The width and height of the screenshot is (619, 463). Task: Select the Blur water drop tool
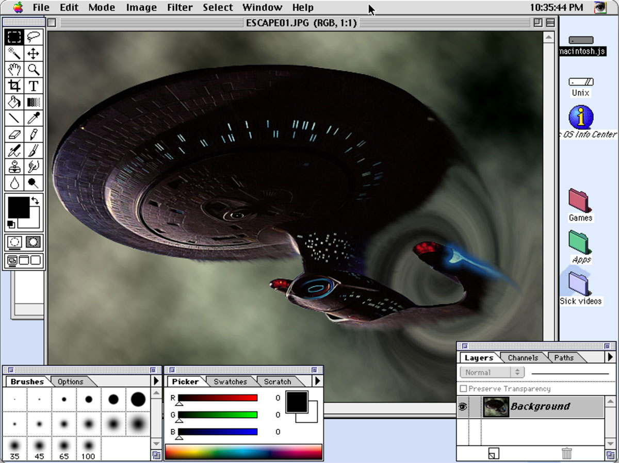[x=14, y=183]
